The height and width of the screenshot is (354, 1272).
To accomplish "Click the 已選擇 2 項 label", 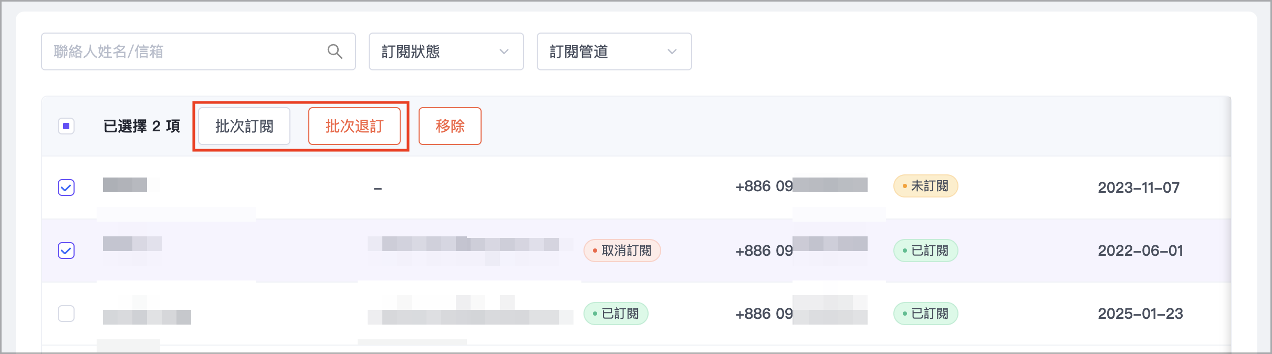I will coord(142,126).
